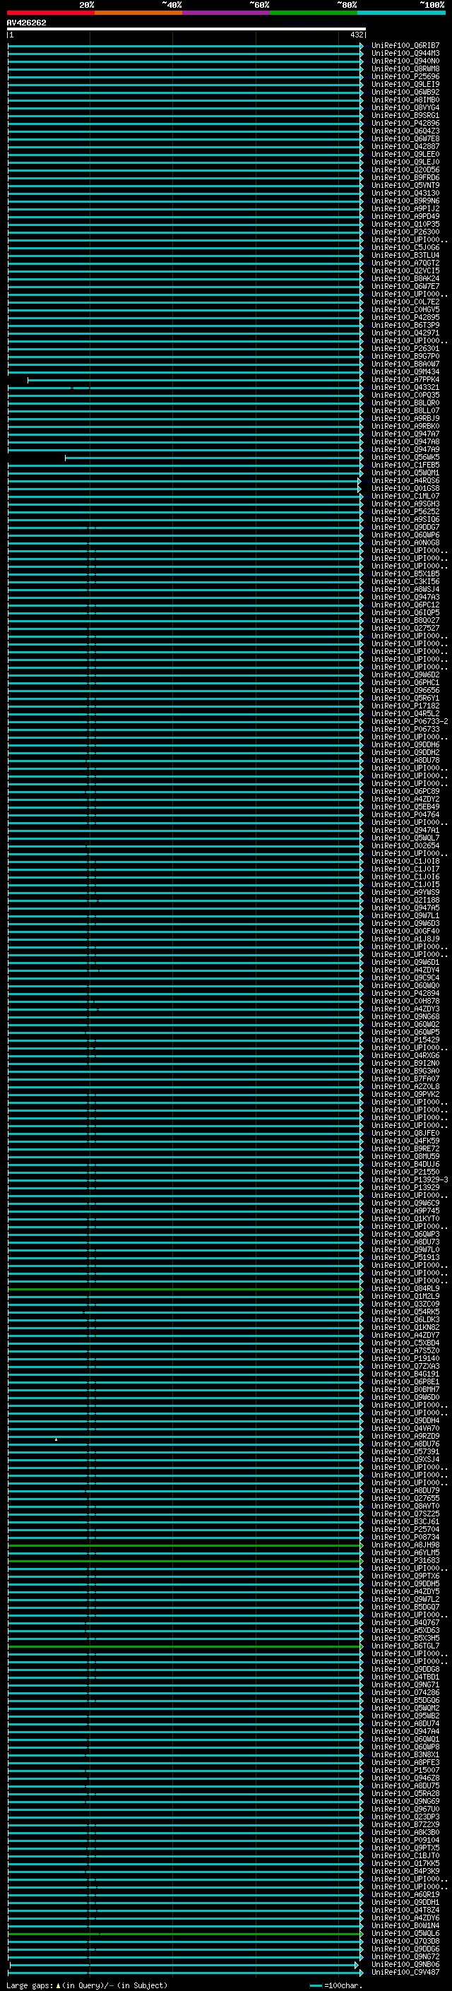Select the UniRef100_Q42887 label
The height and width of the screenshot is (1991, 452).
[x=405, y=146]
